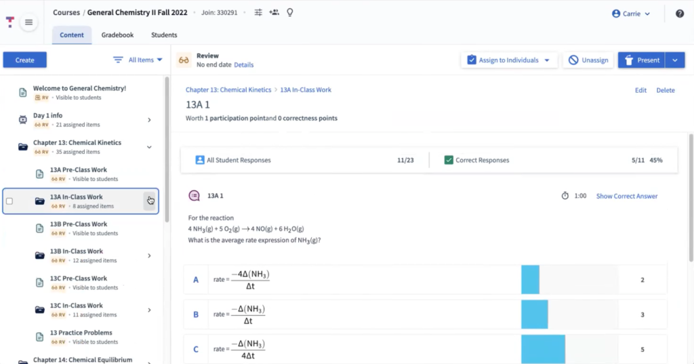Image resolution: width=694 pixels, height=364 pixels.
Task: Collapse the Chapter 13: Chemical Kinetics folder
Action: pos(149,147)
